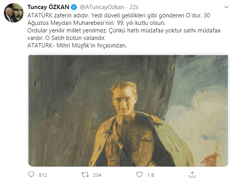Screen dimensions: 233x180
Task: Click the line 'vardır. O Satıh bütün vatandır.'
Action: click(67, 38)
